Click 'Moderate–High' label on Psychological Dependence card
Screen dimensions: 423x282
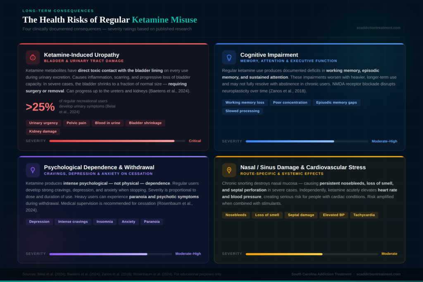click(x=188, y=254)
